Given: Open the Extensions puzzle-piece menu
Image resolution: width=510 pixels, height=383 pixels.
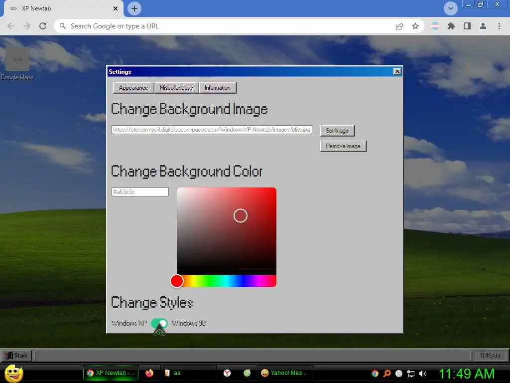Looking at the screenshot, I should (x=451, y=26).
